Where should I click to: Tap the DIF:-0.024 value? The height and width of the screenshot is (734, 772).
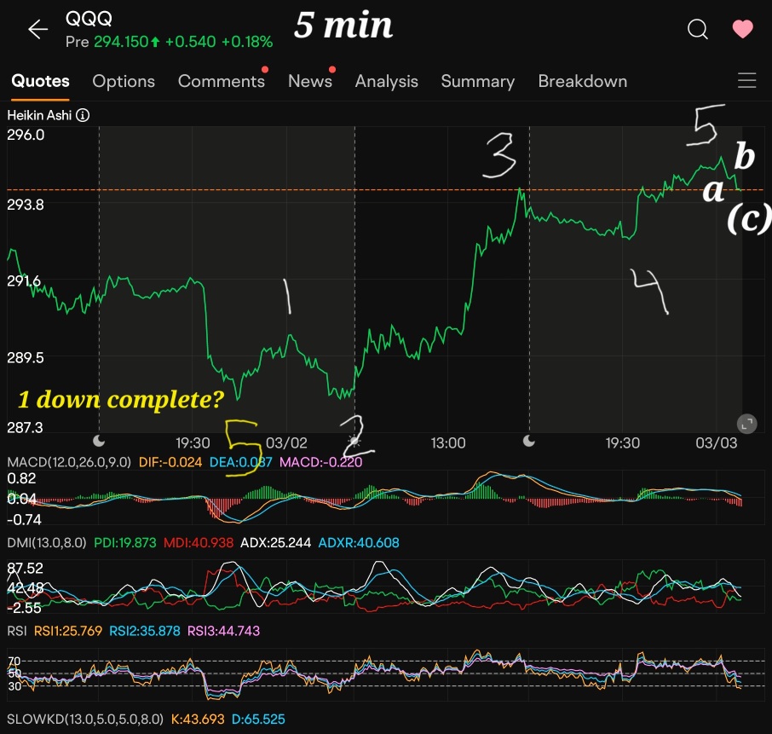[x=170, y=462]
